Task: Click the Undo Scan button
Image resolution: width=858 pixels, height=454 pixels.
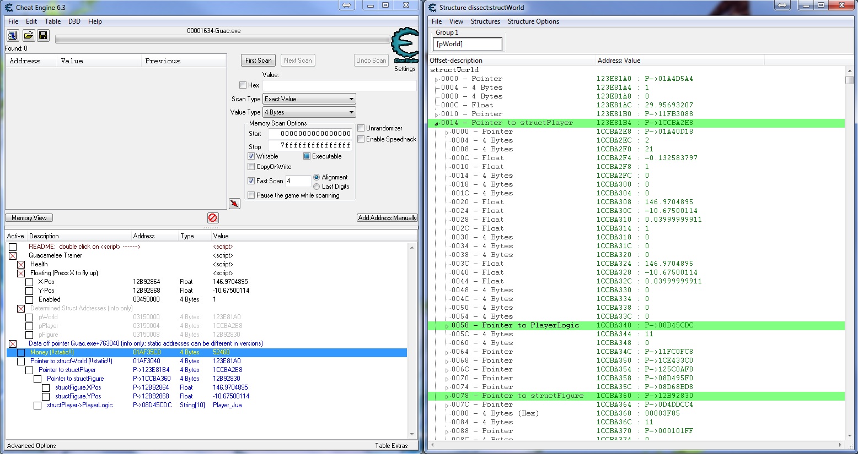Action: click(x=371, y=61)
